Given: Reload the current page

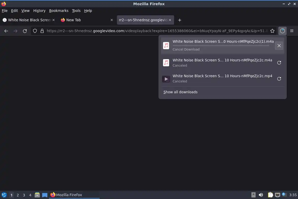Looking at the screenshot, I should pyautogui.click(x=25, y=31).
